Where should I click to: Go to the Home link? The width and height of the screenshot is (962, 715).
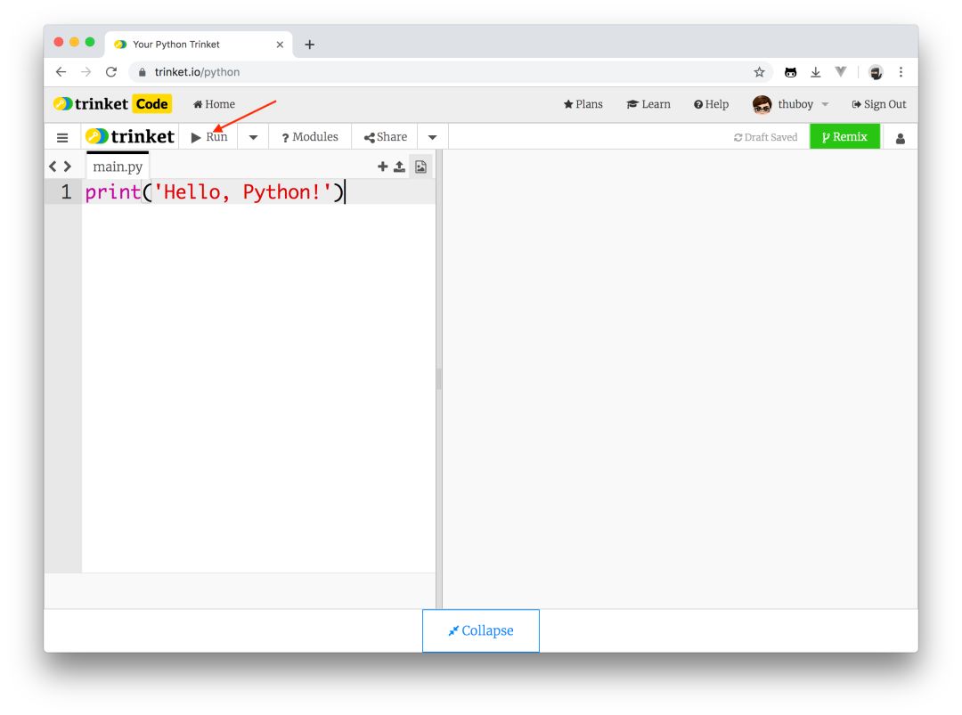click(x=214, y=104)
